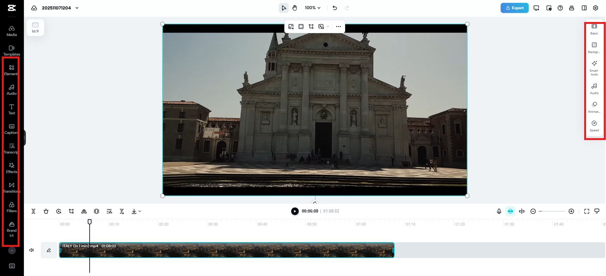Click the current timecode 00:06:08
Viewport: 606px width, 276px height.
pos(310,211)
